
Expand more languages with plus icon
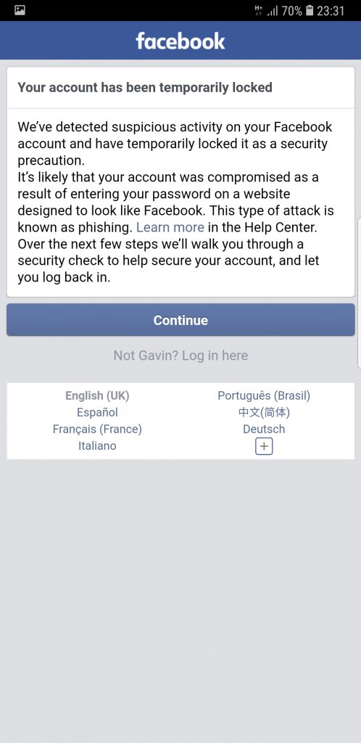pyautogui.click(x=264, y=446)
